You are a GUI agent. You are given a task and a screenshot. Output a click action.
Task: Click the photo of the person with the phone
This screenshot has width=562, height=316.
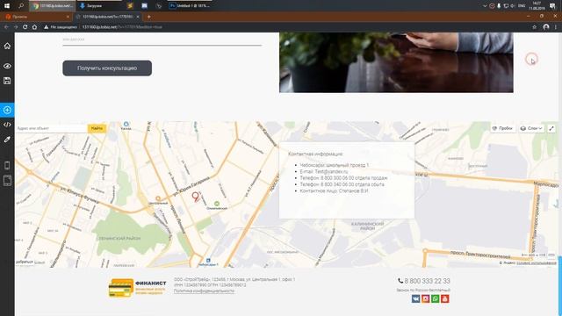396,62
